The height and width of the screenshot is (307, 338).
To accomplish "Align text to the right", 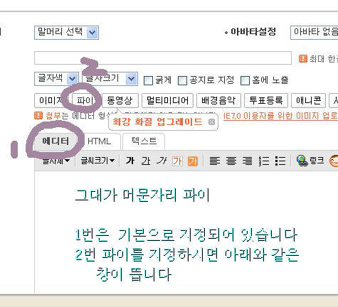I will point(248,161).
